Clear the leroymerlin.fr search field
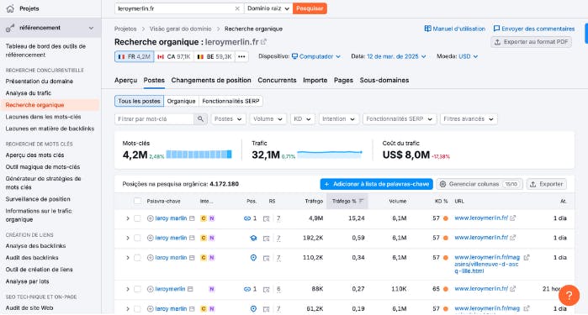 coord(237,8)
